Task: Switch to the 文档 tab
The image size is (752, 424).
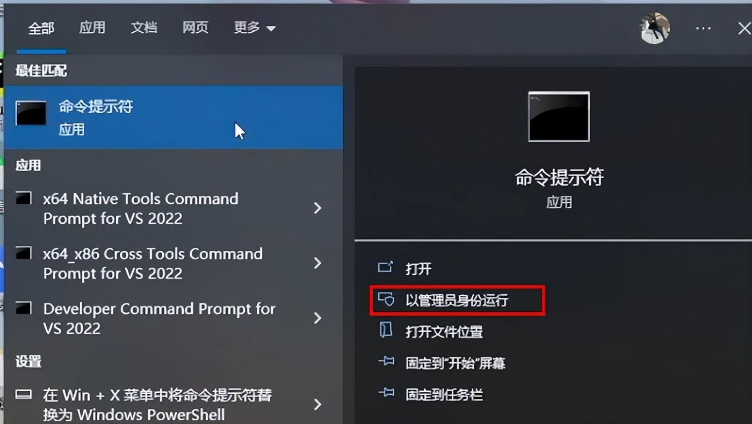Action: 143,27
